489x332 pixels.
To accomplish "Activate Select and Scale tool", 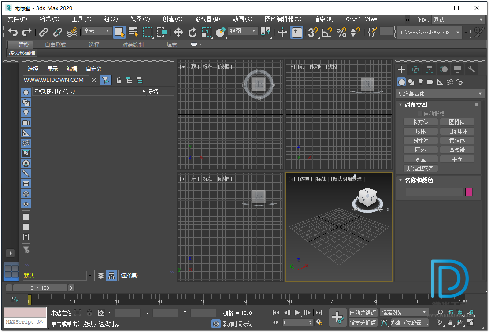I will coord(207,32).
